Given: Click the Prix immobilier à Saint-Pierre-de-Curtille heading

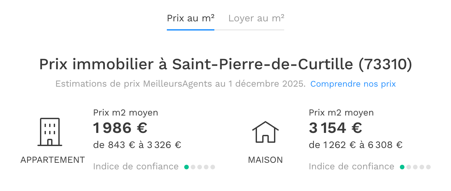Looking at the screenshot, I should [226, 65].
